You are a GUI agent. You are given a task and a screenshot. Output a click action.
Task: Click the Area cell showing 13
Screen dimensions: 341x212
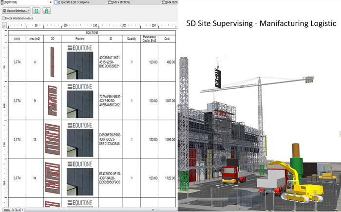[35, 140]
